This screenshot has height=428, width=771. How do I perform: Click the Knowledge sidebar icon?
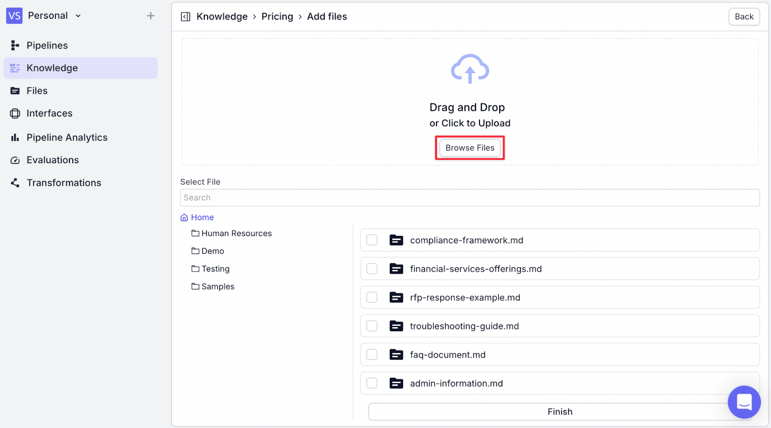point(15,68)
